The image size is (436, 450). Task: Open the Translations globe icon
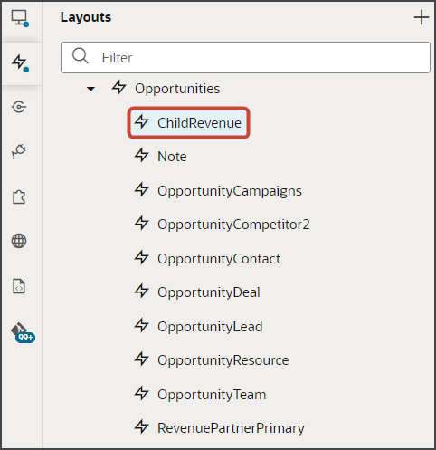click(19, 241)
